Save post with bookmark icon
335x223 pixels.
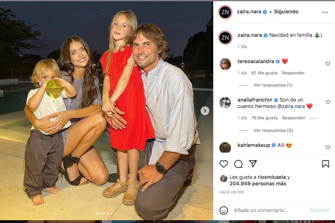pyautogui.click(x=325, y=164)
